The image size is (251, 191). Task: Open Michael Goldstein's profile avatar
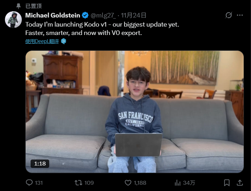(13, 20)
